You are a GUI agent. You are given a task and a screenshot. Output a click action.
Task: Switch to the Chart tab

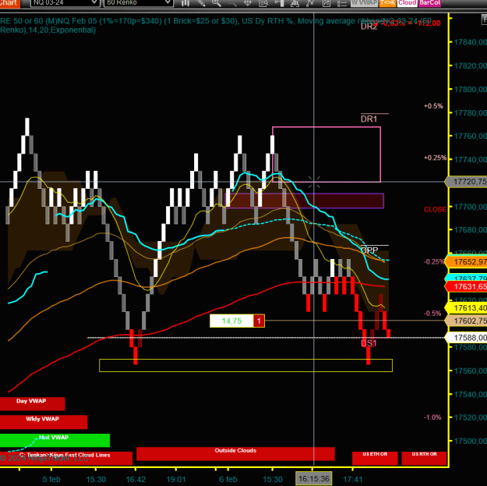point(9,3)
